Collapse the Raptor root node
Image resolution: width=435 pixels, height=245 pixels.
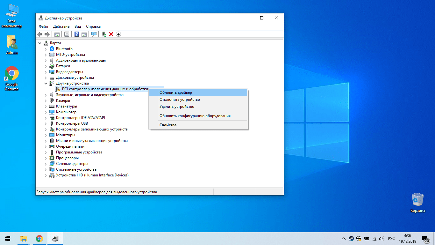[40, 43]
